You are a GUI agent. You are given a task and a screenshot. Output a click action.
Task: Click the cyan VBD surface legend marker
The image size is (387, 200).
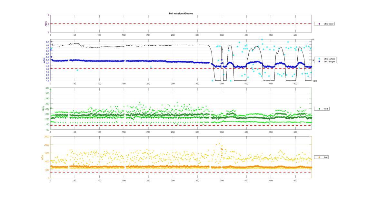pos(319,59)
